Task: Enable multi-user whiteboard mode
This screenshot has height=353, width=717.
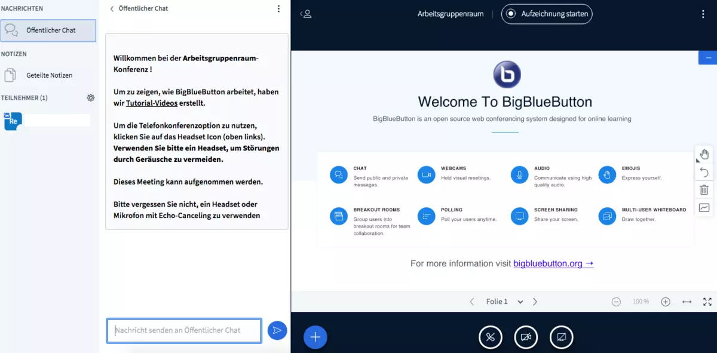Action: click(x=704, y=207)
